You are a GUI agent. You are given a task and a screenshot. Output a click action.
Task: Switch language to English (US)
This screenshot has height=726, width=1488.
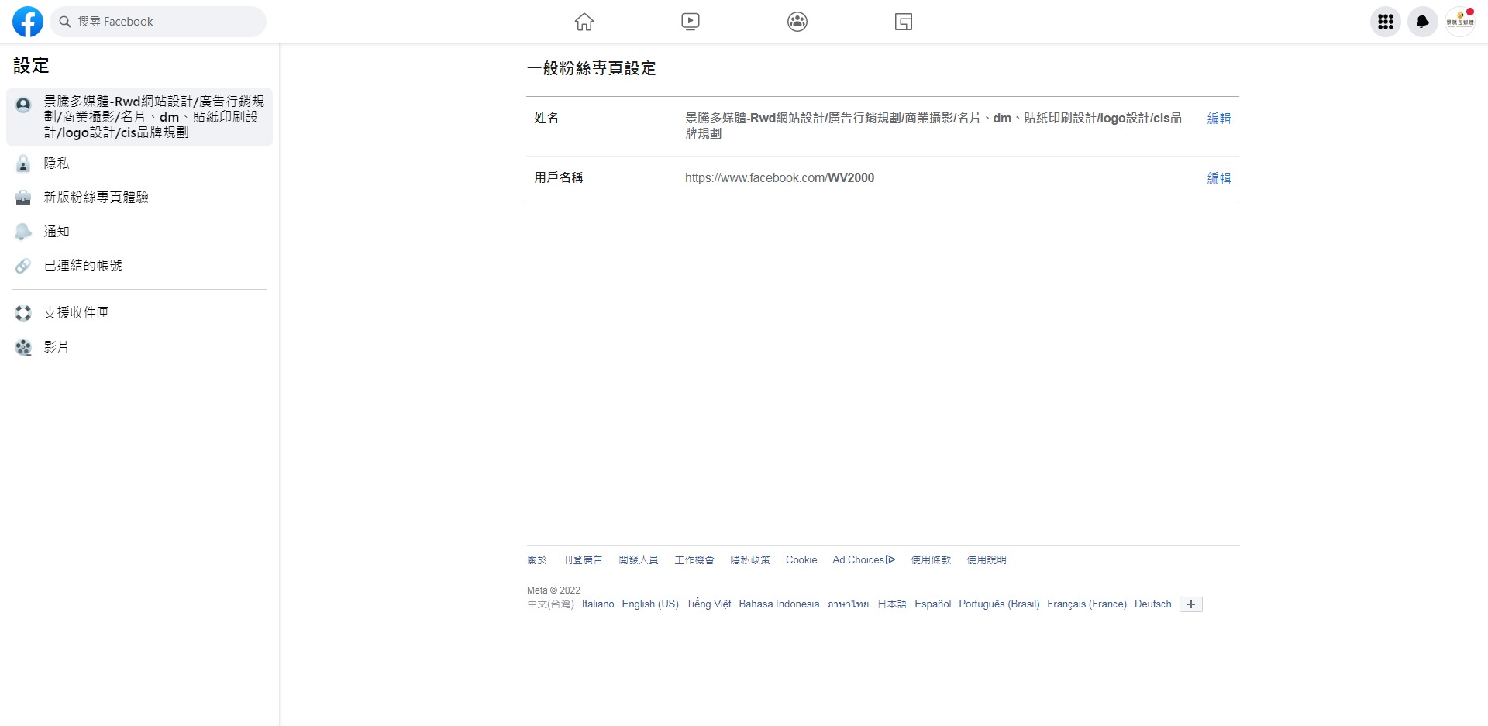650,604
